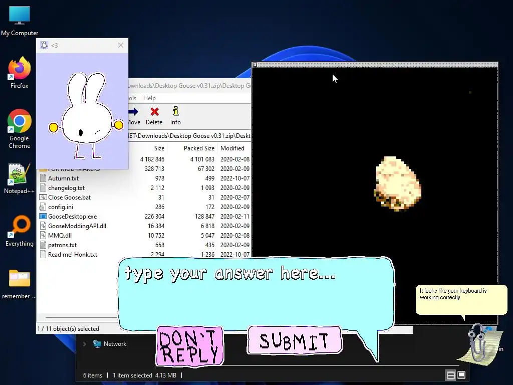Open Google Chrome desktop shortcut
Image resolution: width=513 pixels, height=385 pixels.
20,128
